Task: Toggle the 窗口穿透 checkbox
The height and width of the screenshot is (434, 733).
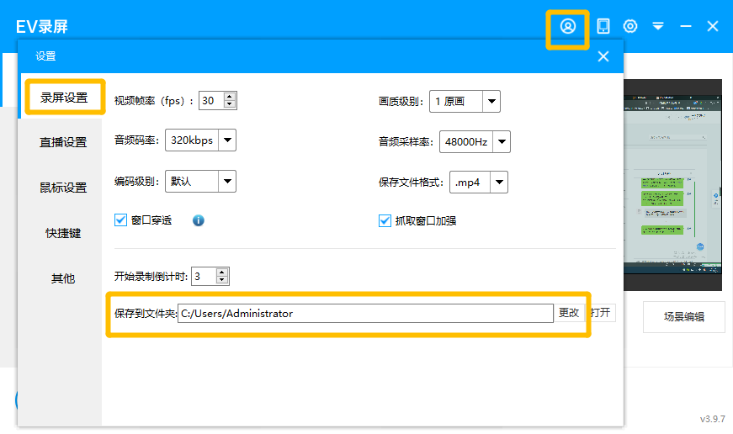Action: click(120, 220)
